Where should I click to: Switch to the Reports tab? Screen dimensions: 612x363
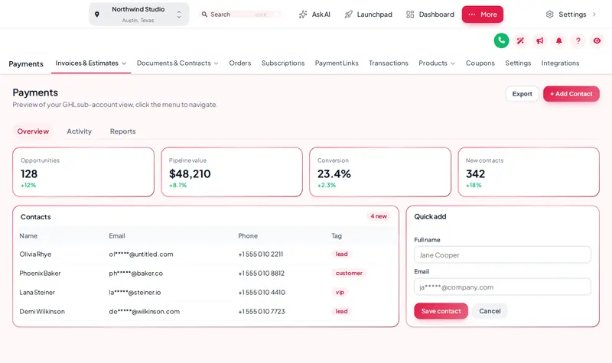122,131
